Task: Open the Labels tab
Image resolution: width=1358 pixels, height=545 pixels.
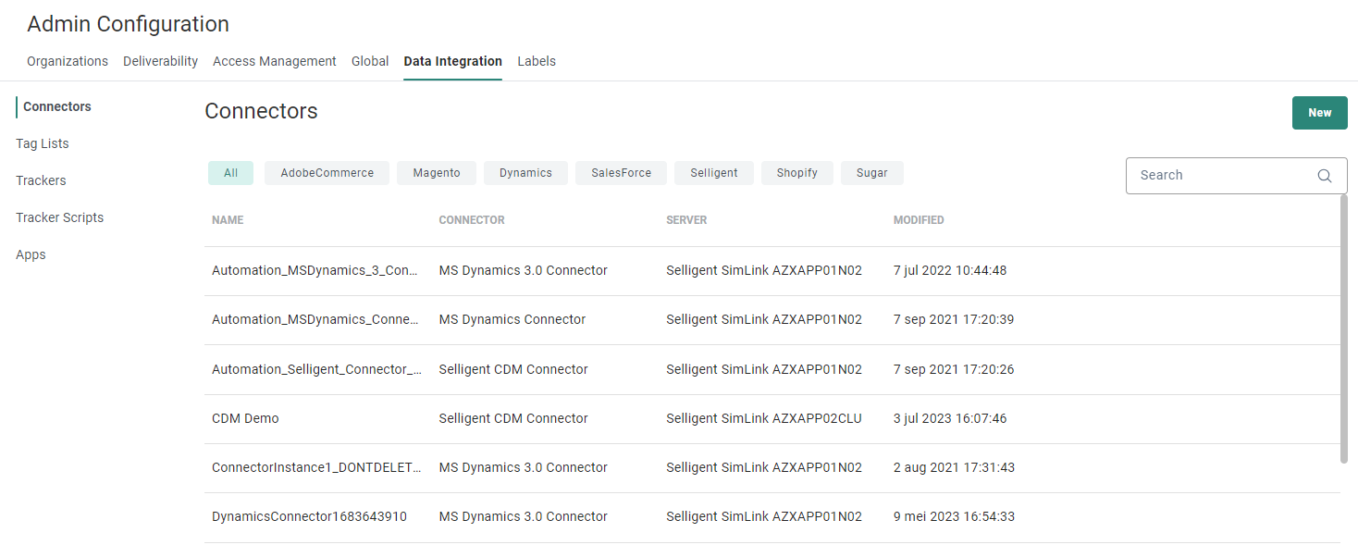Action: pyautogui.click(x=537, y=61)
